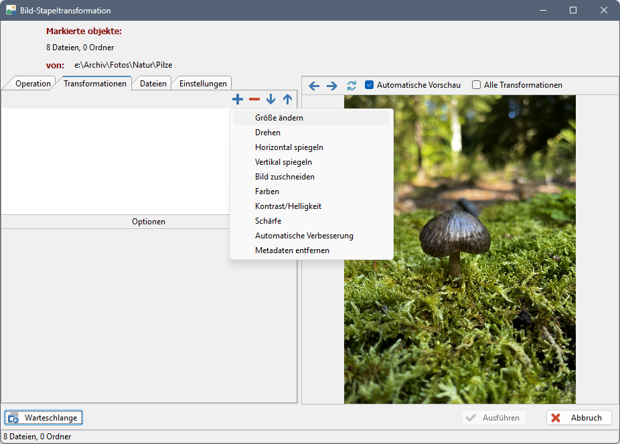The height and width of the screenshot is (444, 620).
Task: Switch to the Operation tab
Action: click(33, 84)
